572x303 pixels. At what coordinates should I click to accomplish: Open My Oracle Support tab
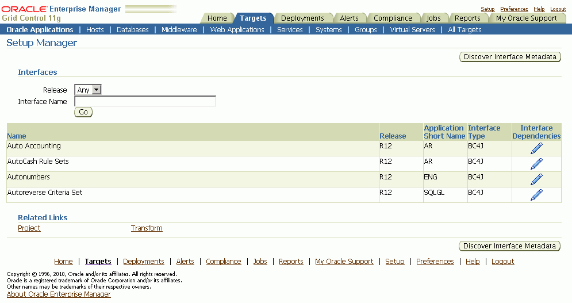(527, 18)
